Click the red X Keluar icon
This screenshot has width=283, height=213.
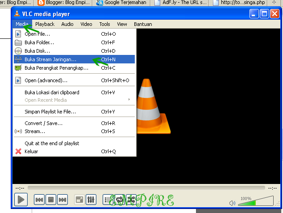(x=18, y=151)
